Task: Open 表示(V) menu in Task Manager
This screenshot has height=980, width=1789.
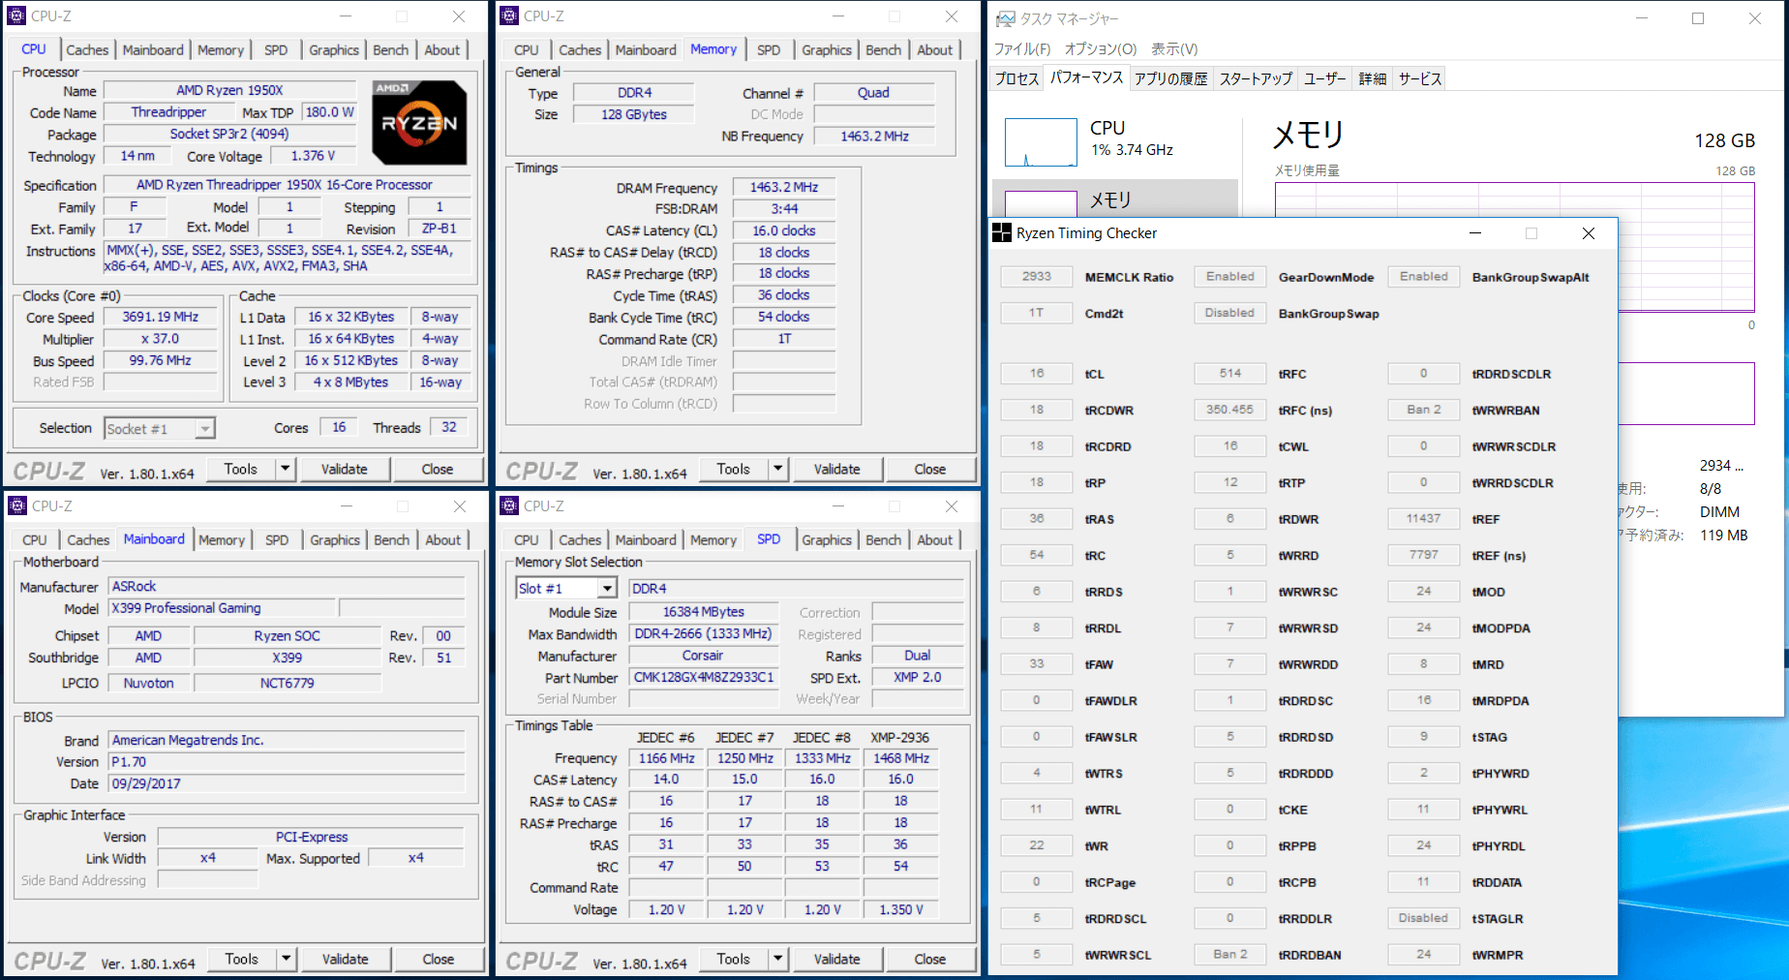Action: coord(1174,48)
